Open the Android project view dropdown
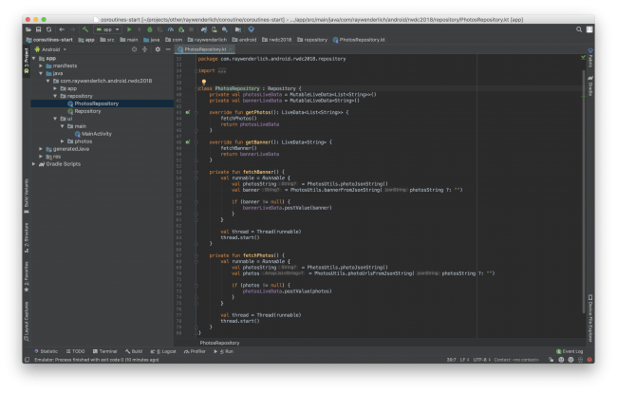This screenshot has width=617, height=393. [50, 49]
